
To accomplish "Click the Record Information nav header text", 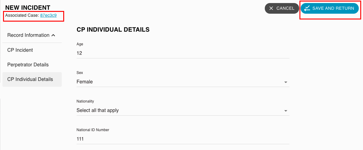I will [x=28, y=35].
